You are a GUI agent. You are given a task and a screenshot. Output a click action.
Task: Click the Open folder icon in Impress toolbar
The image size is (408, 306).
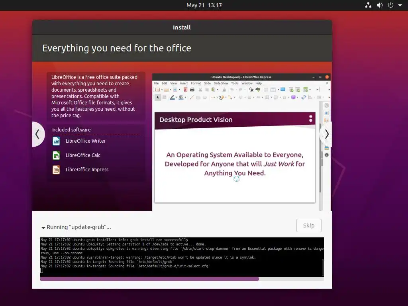tap(166, 90)
